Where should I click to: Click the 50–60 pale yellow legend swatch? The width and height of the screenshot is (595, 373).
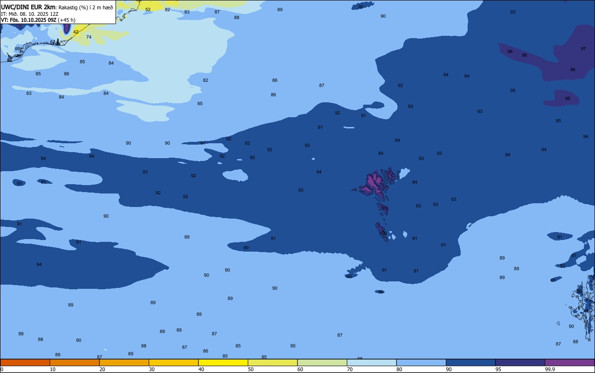(272, 362)
